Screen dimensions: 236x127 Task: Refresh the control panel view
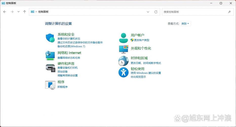click(156, 12)
